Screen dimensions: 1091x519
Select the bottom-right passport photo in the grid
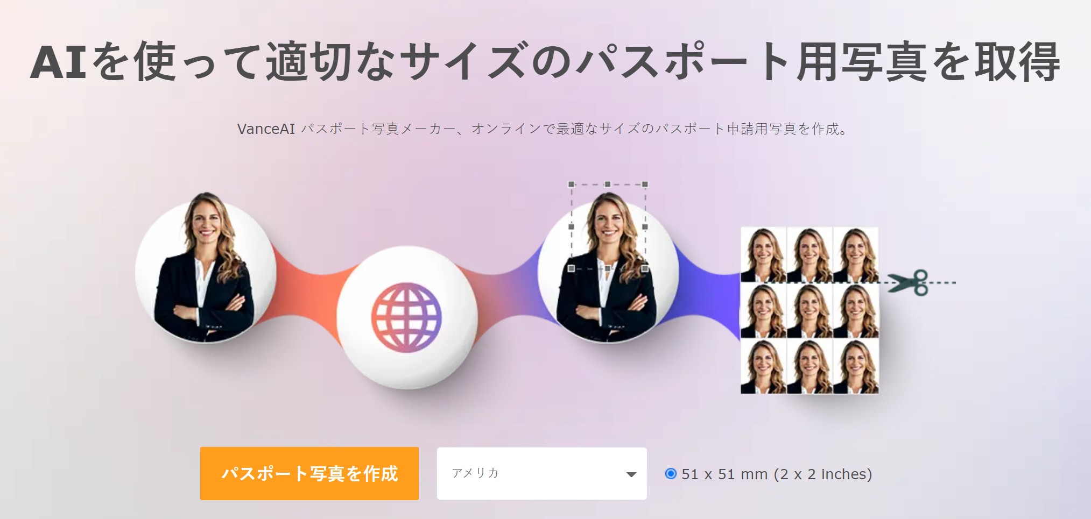tap(856, 366)
